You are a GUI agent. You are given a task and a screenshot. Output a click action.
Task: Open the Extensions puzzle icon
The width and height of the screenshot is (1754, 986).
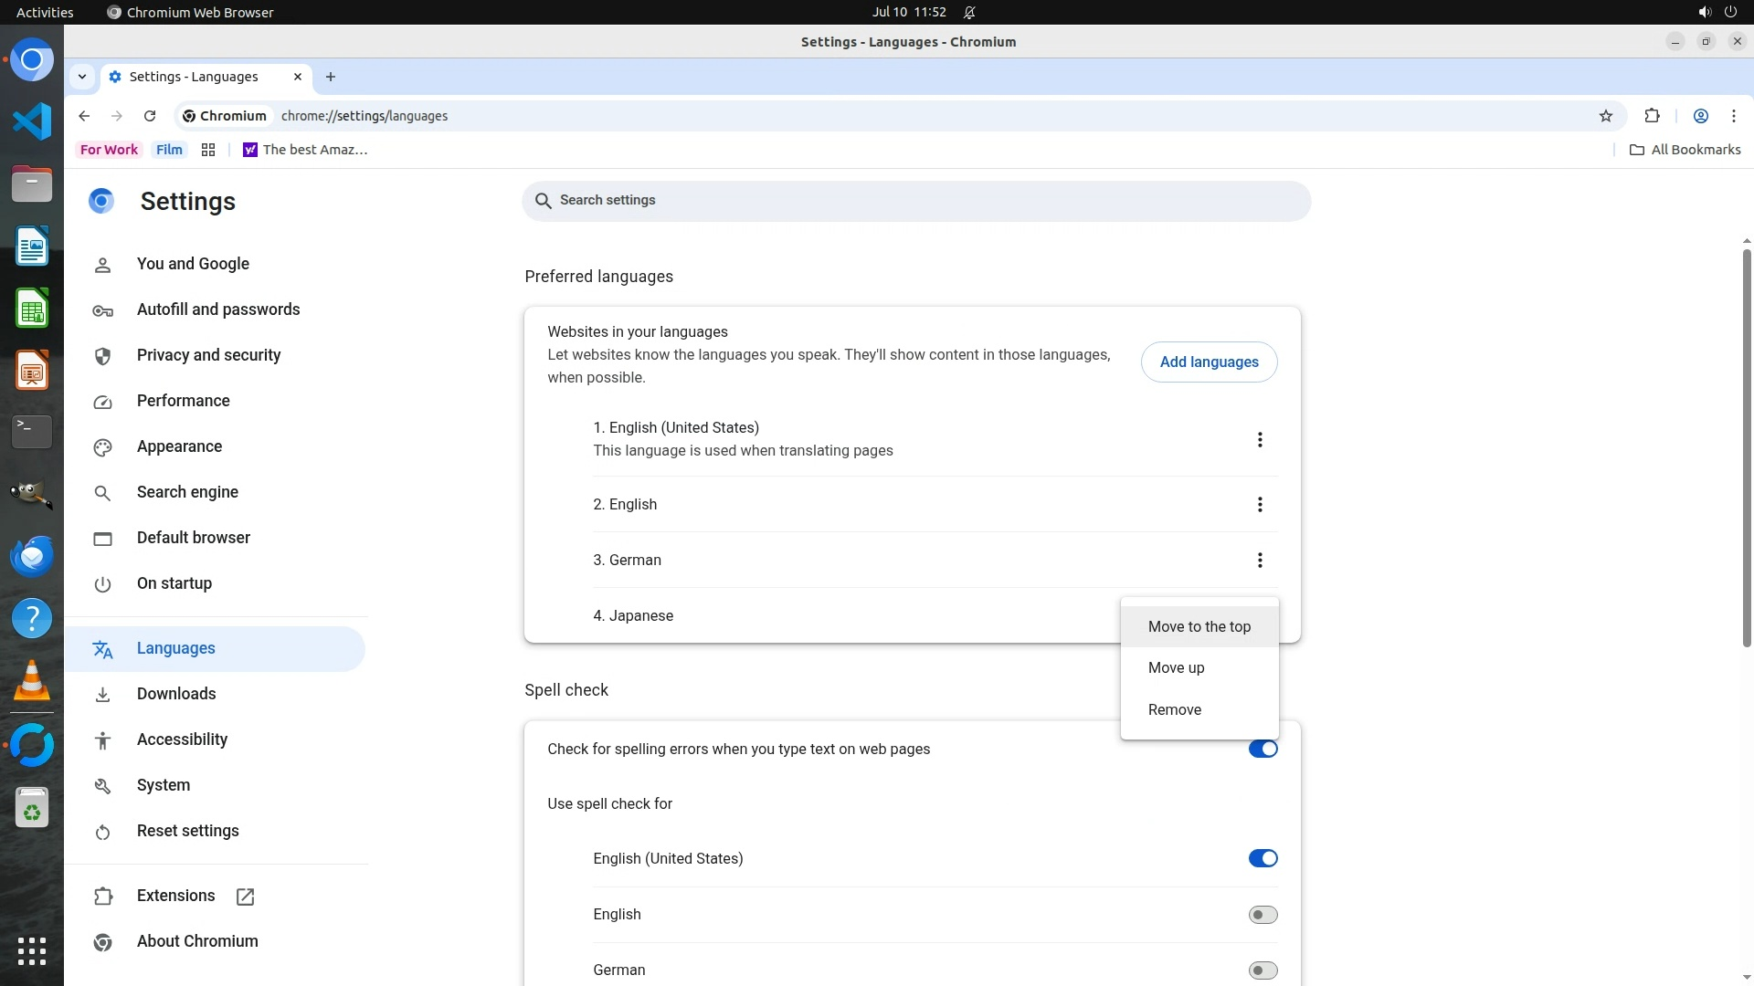pos(1652,116)
